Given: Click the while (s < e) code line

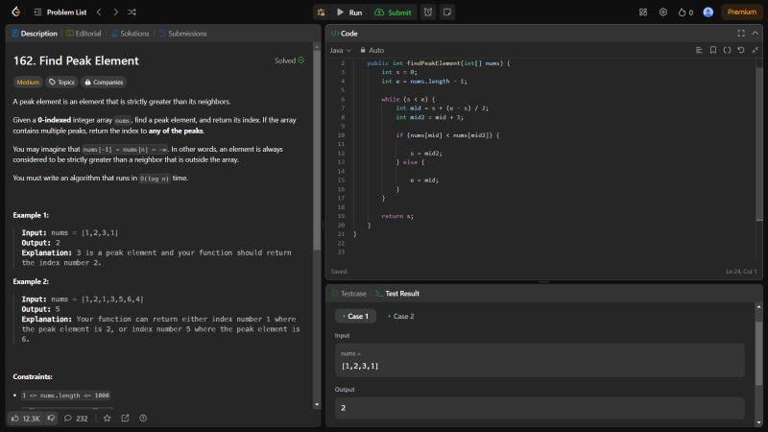Looking at the screenshot, I should pos(408,100).
